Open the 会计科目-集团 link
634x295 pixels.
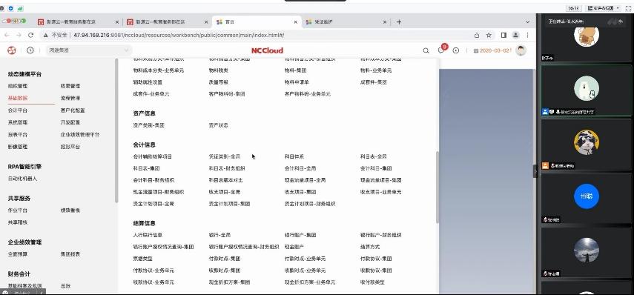(x=376, y=168)
